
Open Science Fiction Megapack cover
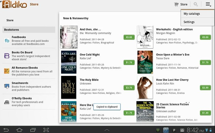145,112
